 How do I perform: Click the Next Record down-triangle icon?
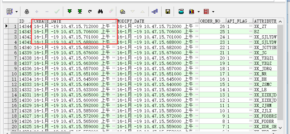(x=133, y=11)
